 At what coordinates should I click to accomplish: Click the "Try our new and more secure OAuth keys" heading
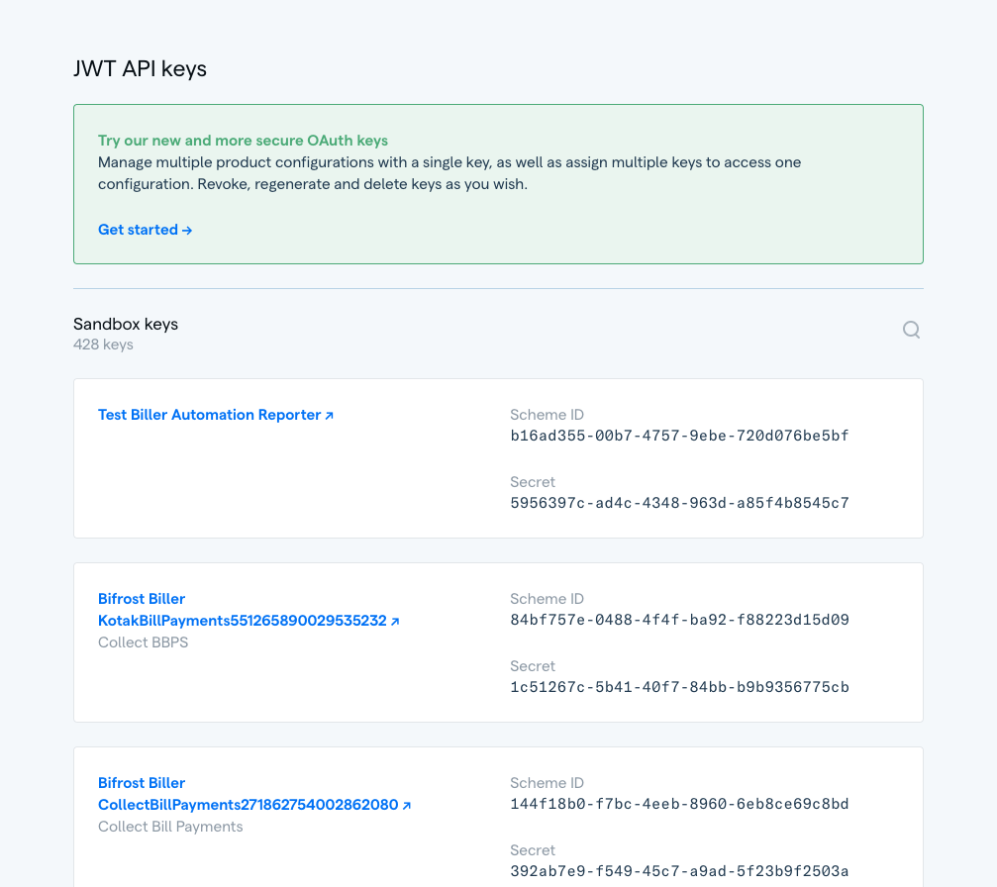point(243,141)
